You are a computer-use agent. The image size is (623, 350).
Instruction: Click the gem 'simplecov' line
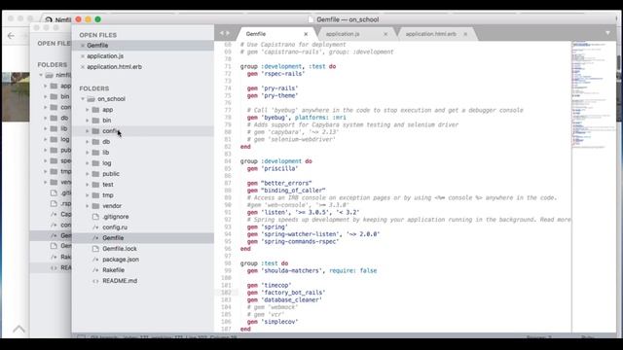coord(273,322)
